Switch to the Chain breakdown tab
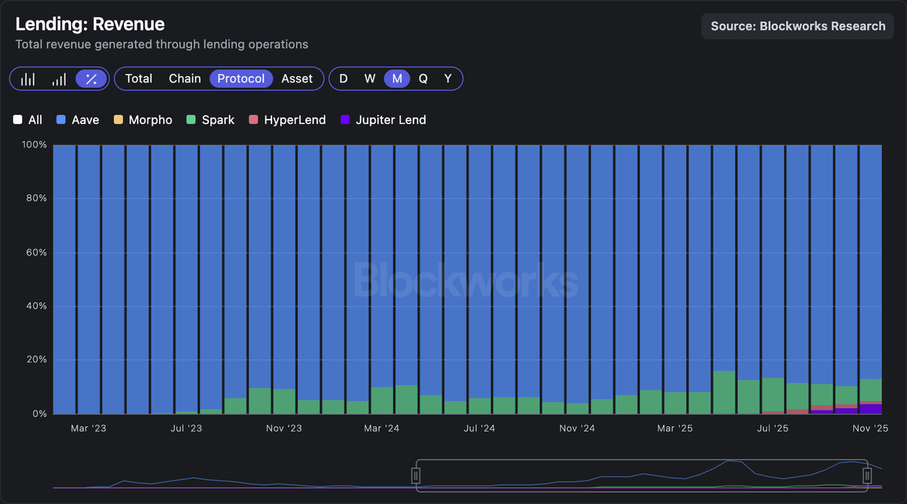The height and width of the screenshot is (504, 907). point(185,78)
